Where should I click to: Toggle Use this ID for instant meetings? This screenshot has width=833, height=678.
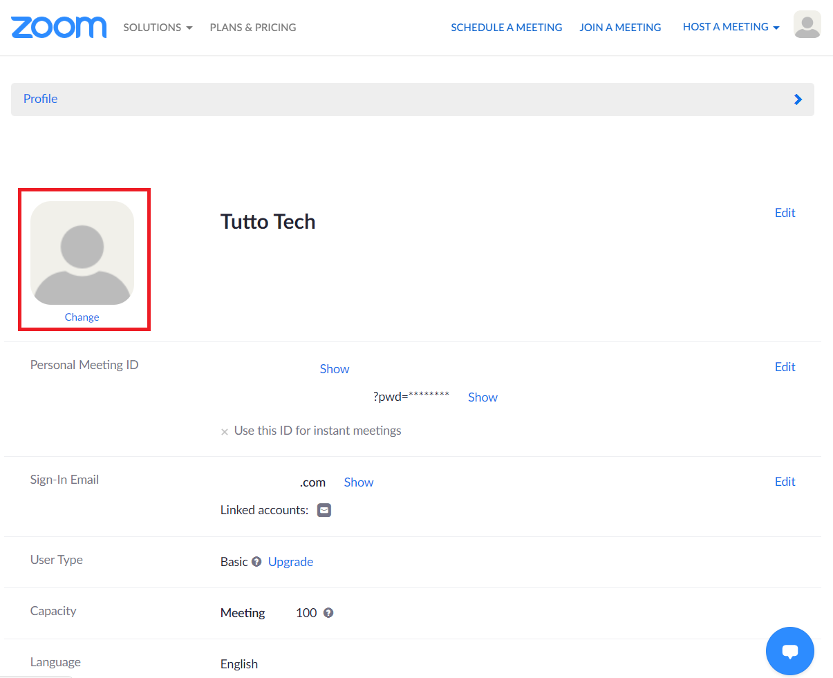click(x=225, y=432)
